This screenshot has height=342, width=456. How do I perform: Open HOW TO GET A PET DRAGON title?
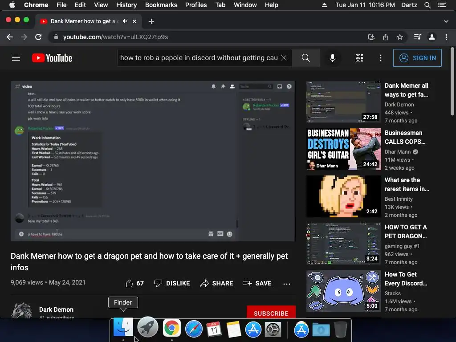[406, 232]
